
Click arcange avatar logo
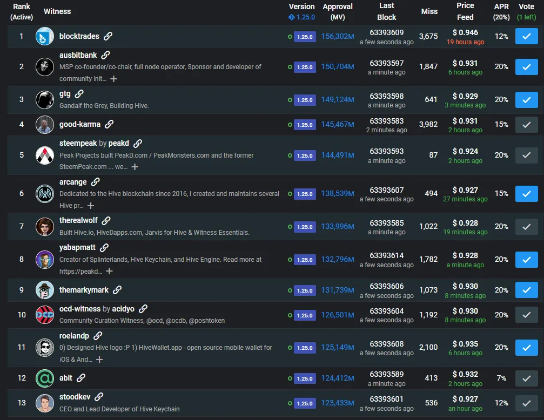(x=45, y=193)
